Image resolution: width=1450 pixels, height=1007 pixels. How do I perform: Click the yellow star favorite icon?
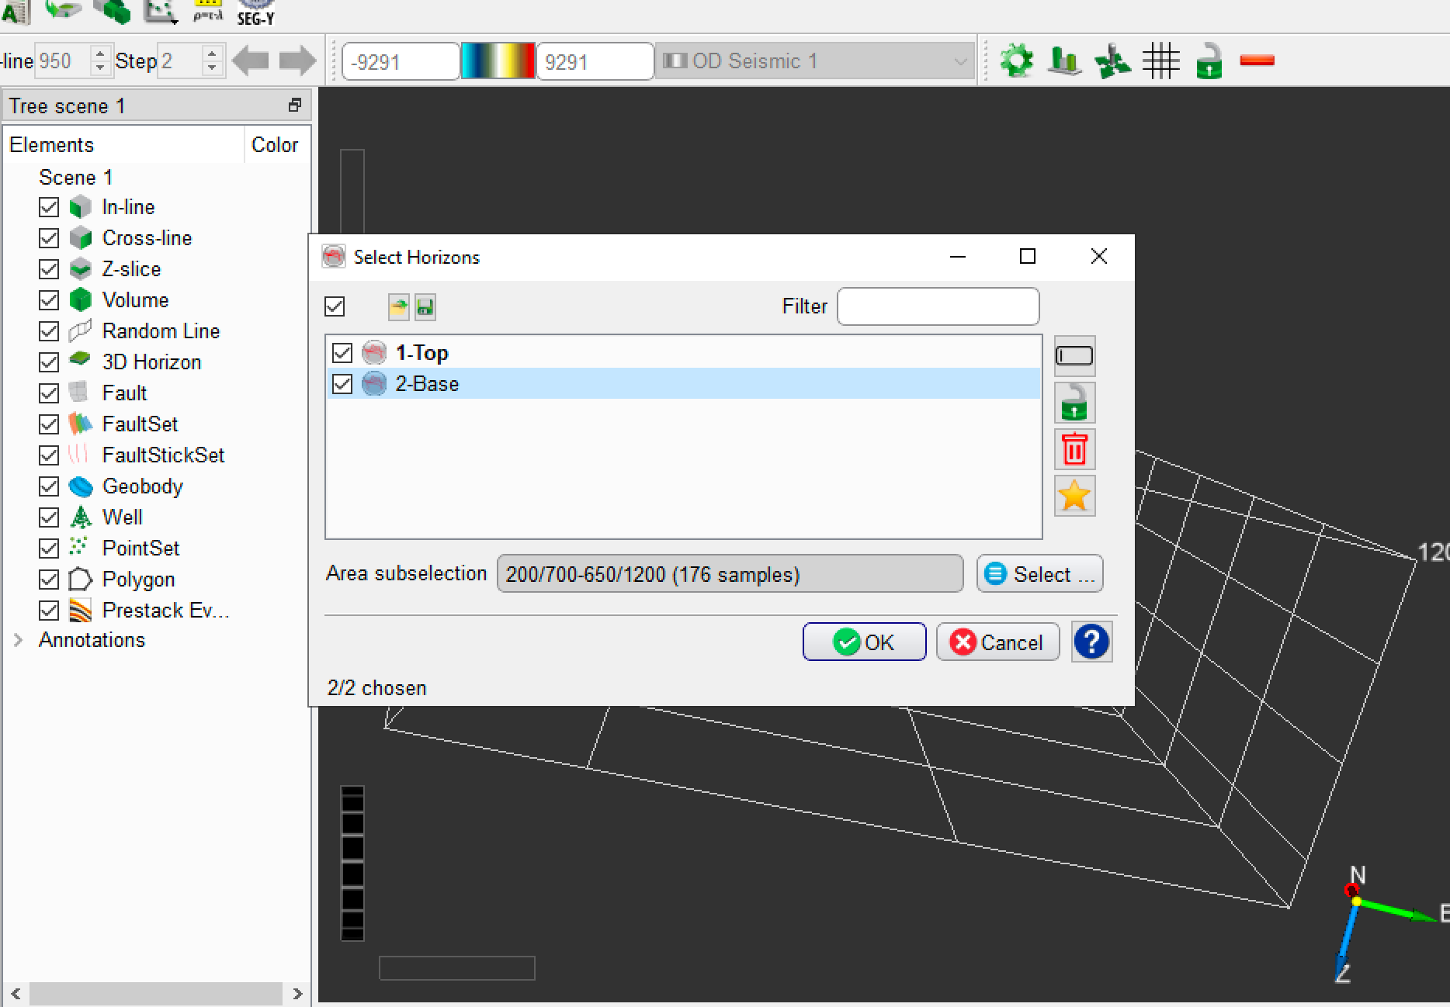pos(1074,496)
